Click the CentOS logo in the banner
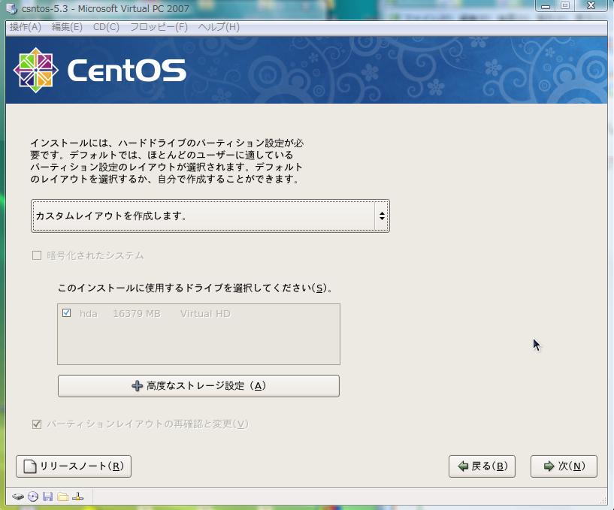Image resolution: width=614 pixels, height=510 pixels. (35, 70)
